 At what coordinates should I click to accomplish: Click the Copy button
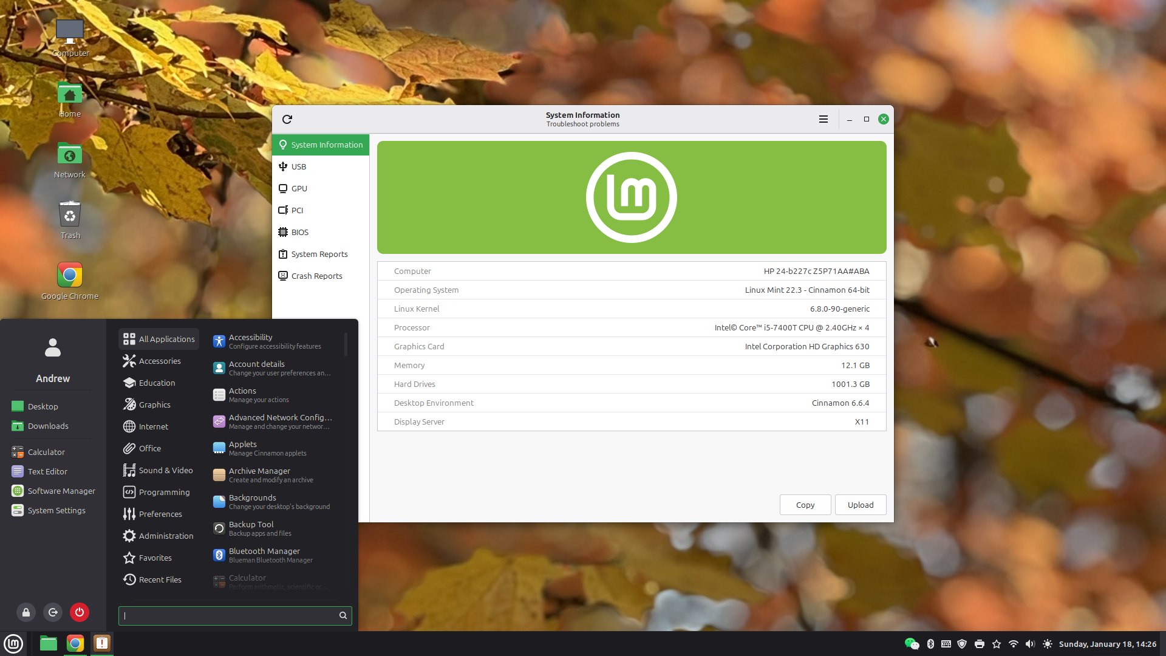click(x=805, y=505)
